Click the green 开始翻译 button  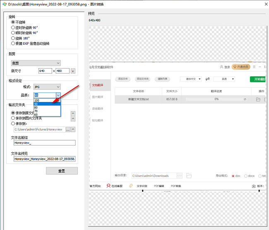point(258,79)
